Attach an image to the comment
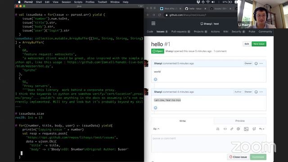 click(246, 129)
